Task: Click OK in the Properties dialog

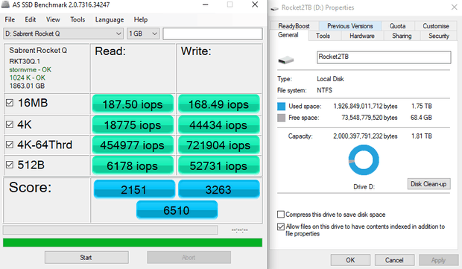Action: point(350,260)
